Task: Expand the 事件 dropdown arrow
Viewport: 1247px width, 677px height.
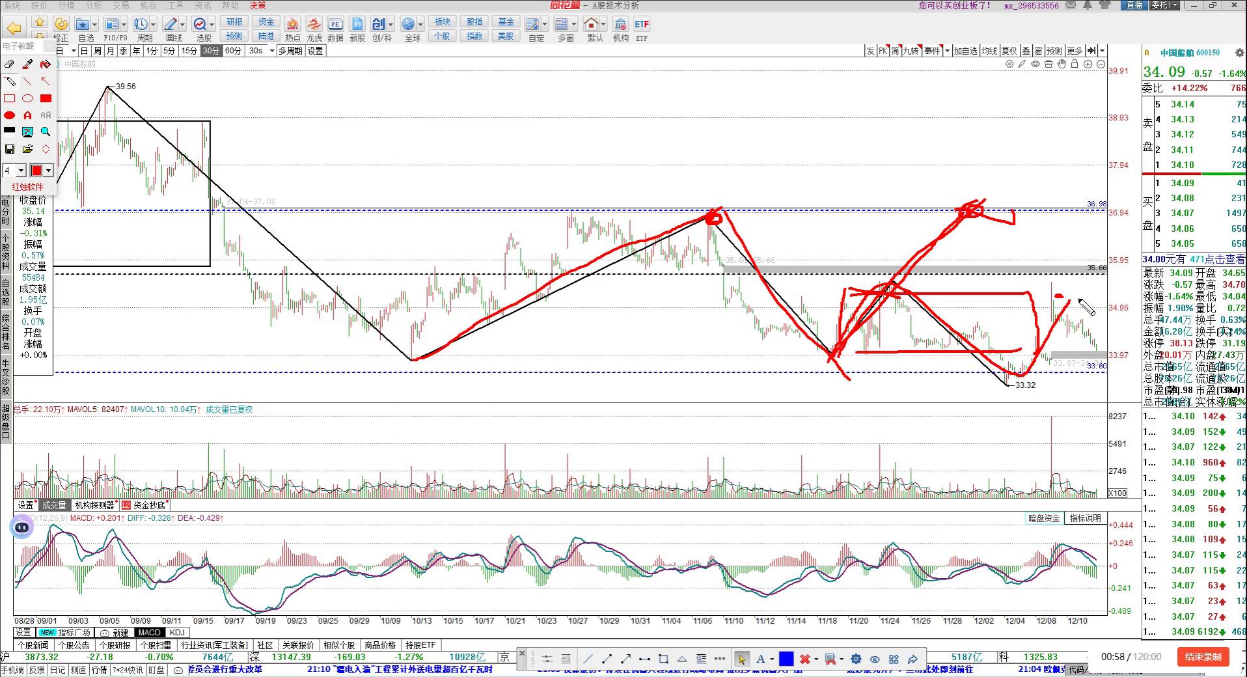Action: [x=947, y=51]
